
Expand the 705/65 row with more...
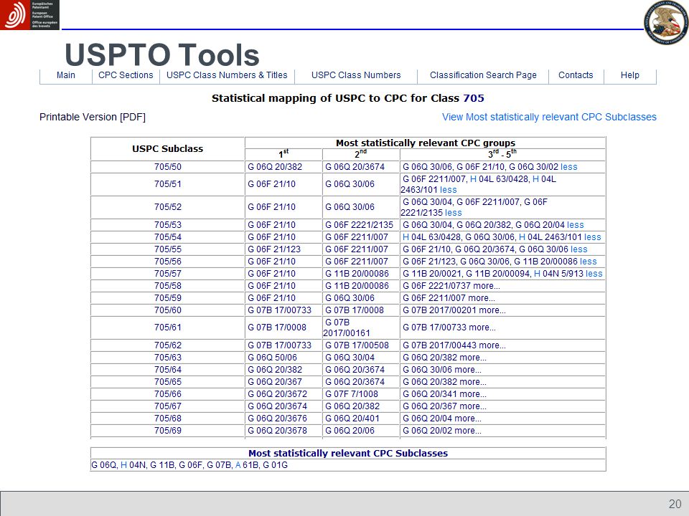pos(473,382)
